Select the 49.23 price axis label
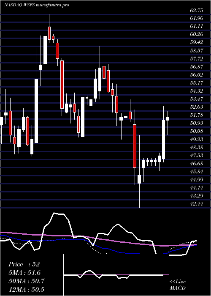The image size is (211, 296). (197, 139)
